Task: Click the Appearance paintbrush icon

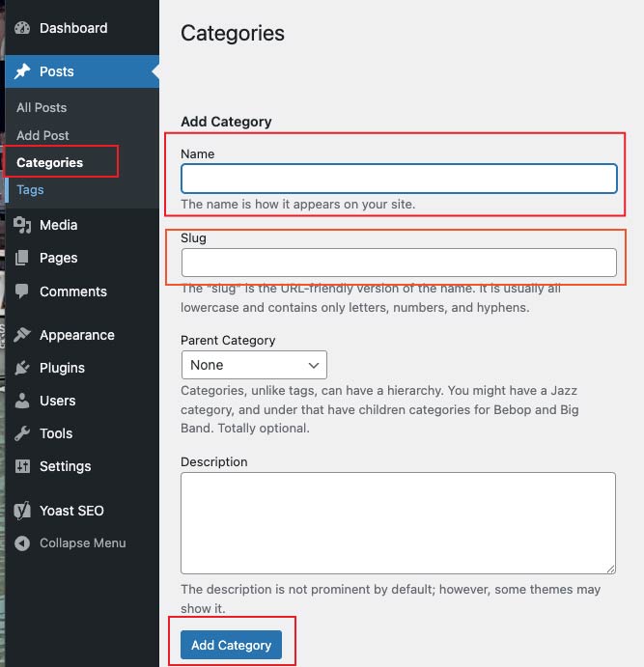Action: (x=22, y=335)
